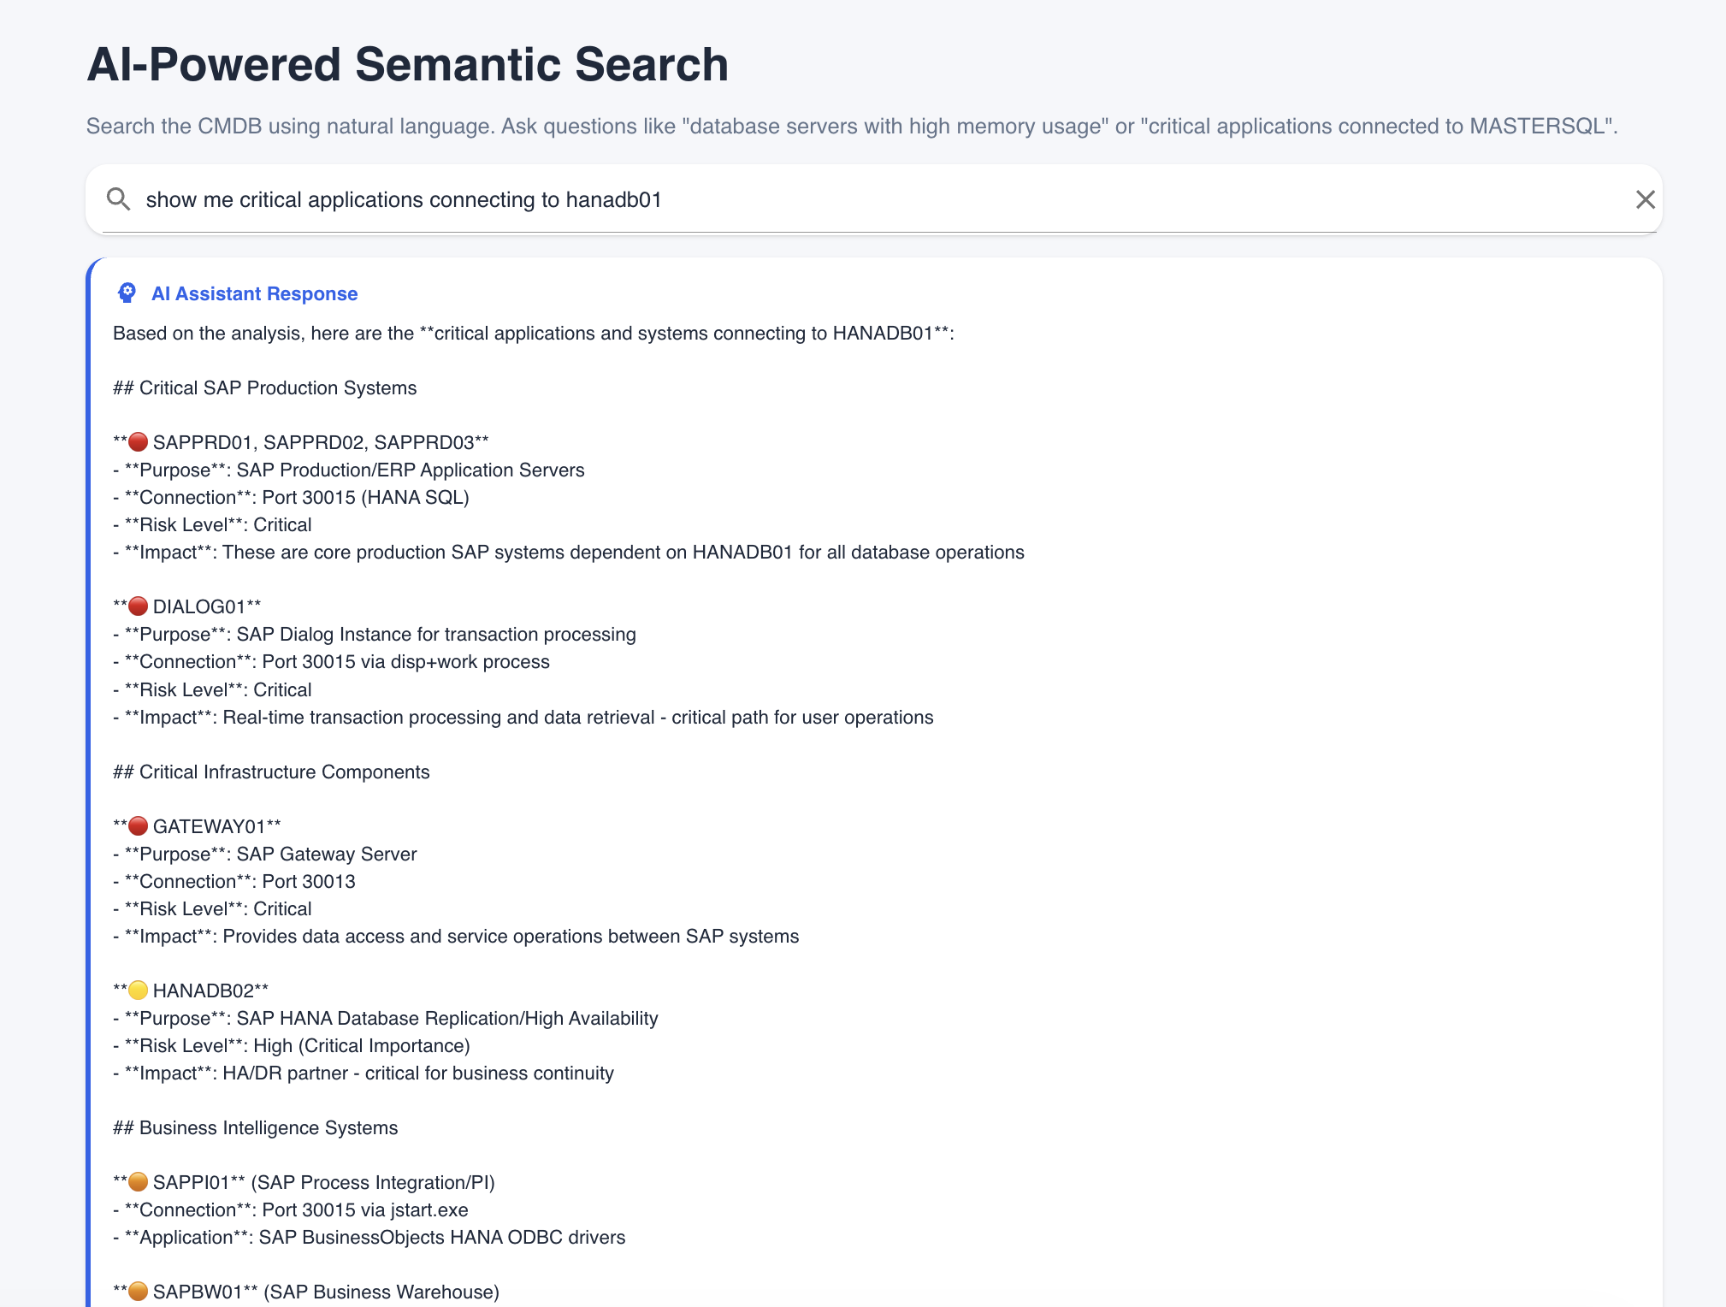
Task: Click the DIALOG01 entry name
Action: tap(198, 606)
